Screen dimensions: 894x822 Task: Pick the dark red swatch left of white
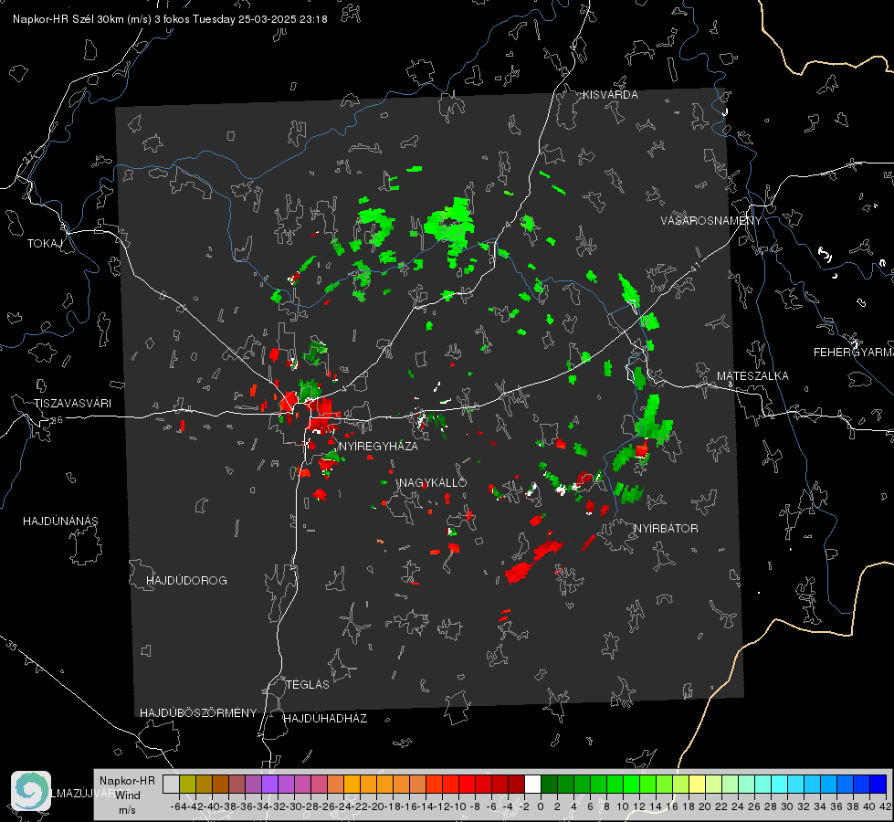click(x=516, y=784)
